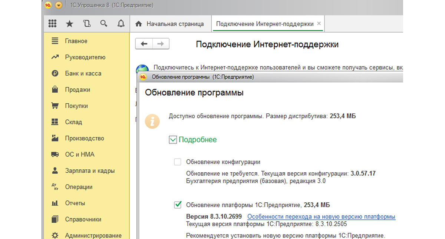
Task: Open the Банк и касса section
Action: [x=86, y=73]
